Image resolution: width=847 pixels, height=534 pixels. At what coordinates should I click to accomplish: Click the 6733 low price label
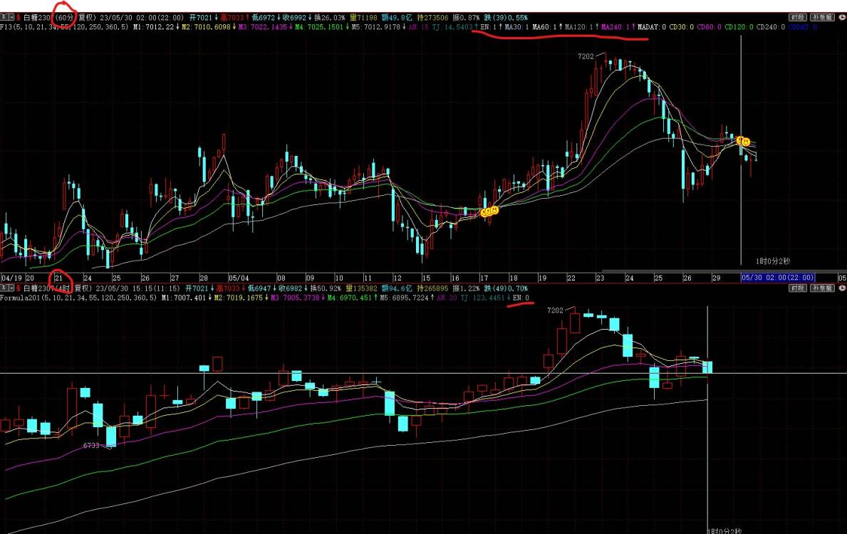tap(91, 446)
